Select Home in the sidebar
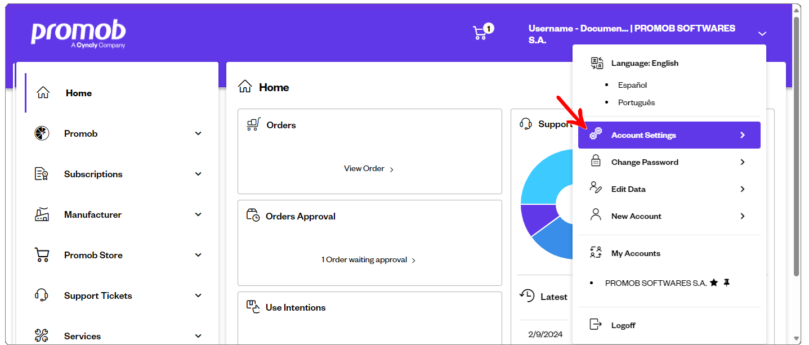This screenshot has width=809, height=345. [x=116, y=93]
